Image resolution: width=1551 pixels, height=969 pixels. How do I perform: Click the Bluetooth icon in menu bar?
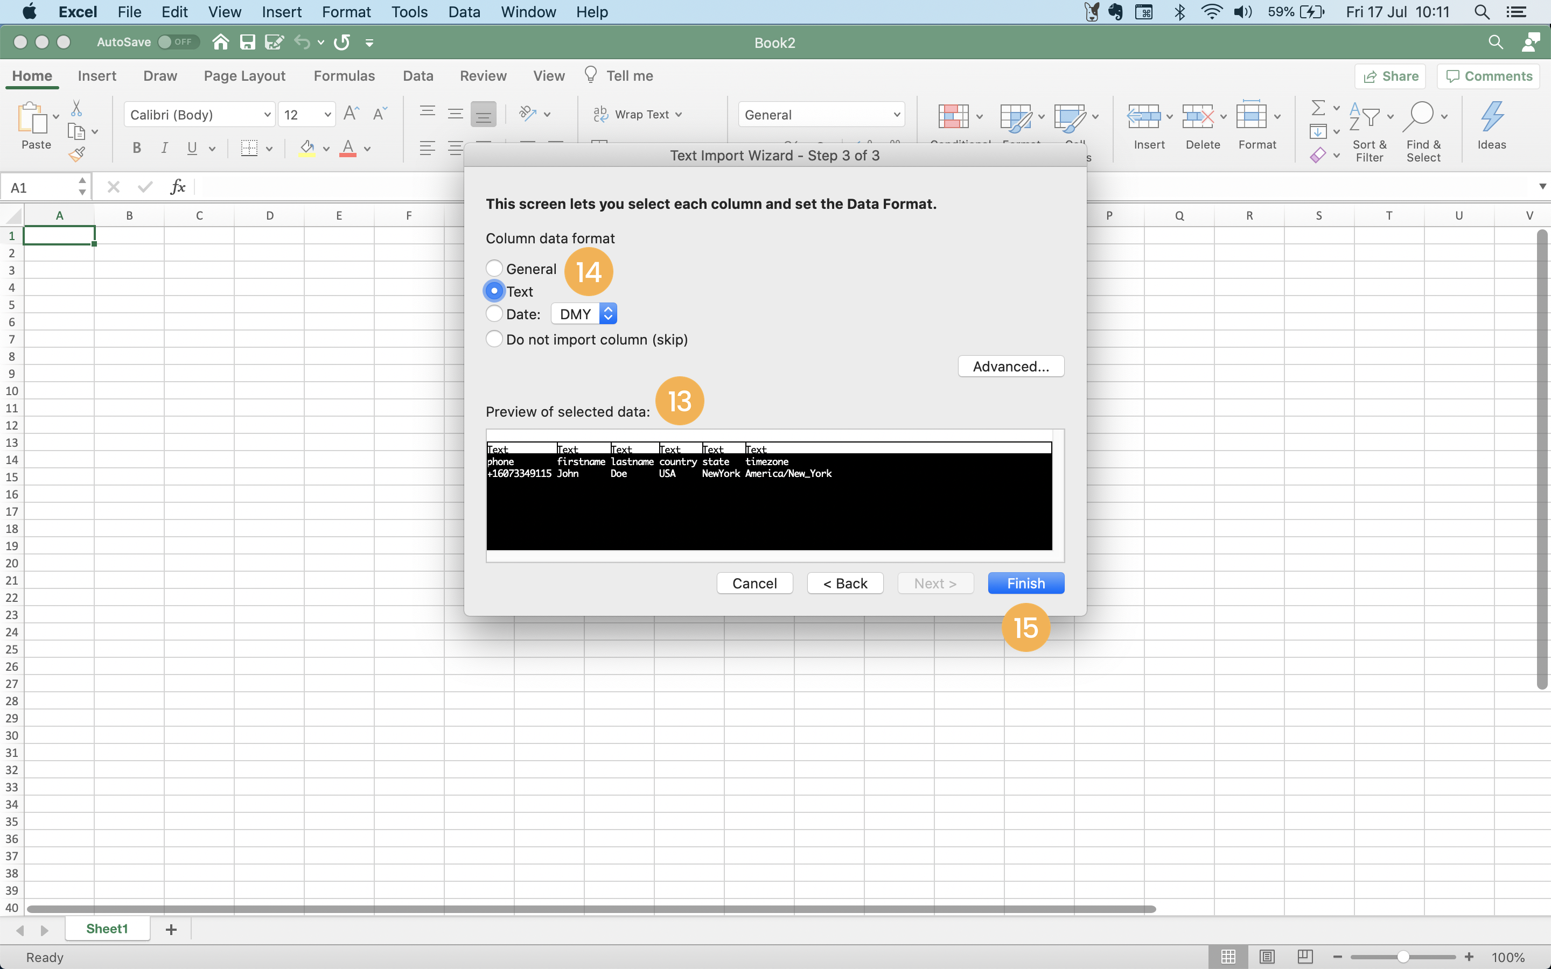(1180, 11)
